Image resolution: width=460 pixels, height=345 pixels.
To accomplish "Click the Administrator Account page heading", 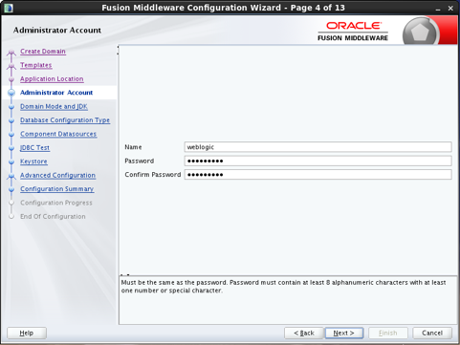I will click(x=57, y=30).
